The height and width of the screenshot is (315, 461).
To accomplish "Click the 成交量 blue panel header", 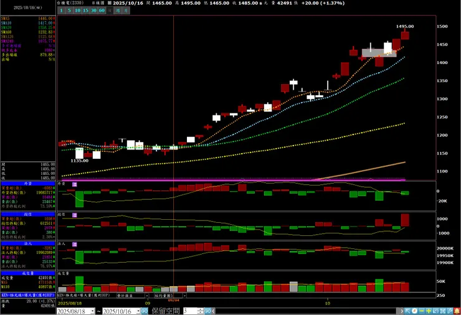I will pos(28,273).
